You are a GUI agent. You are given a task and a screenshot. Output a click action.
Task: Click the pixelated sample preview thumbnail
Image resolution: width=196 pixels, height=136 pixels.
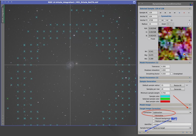175,44
